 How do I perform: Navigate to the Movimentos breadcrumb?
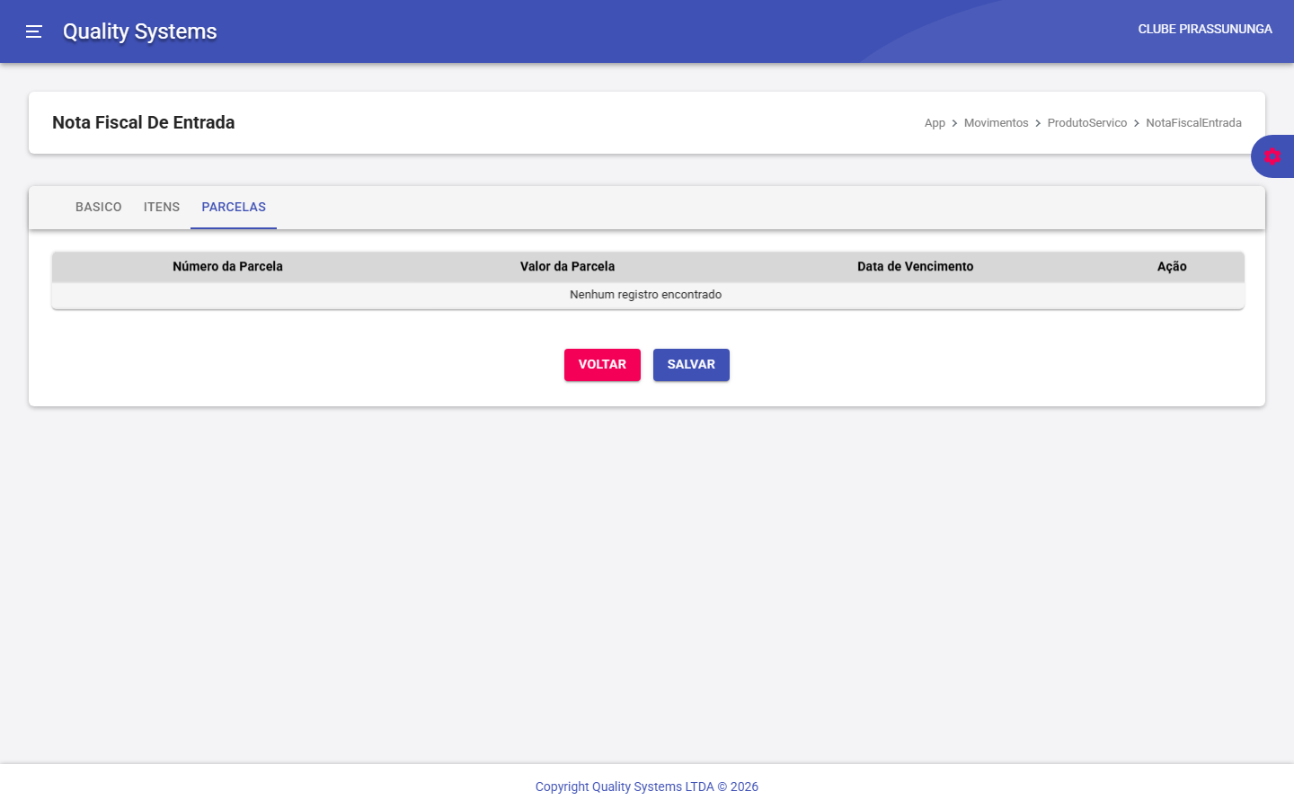point(996,123)
